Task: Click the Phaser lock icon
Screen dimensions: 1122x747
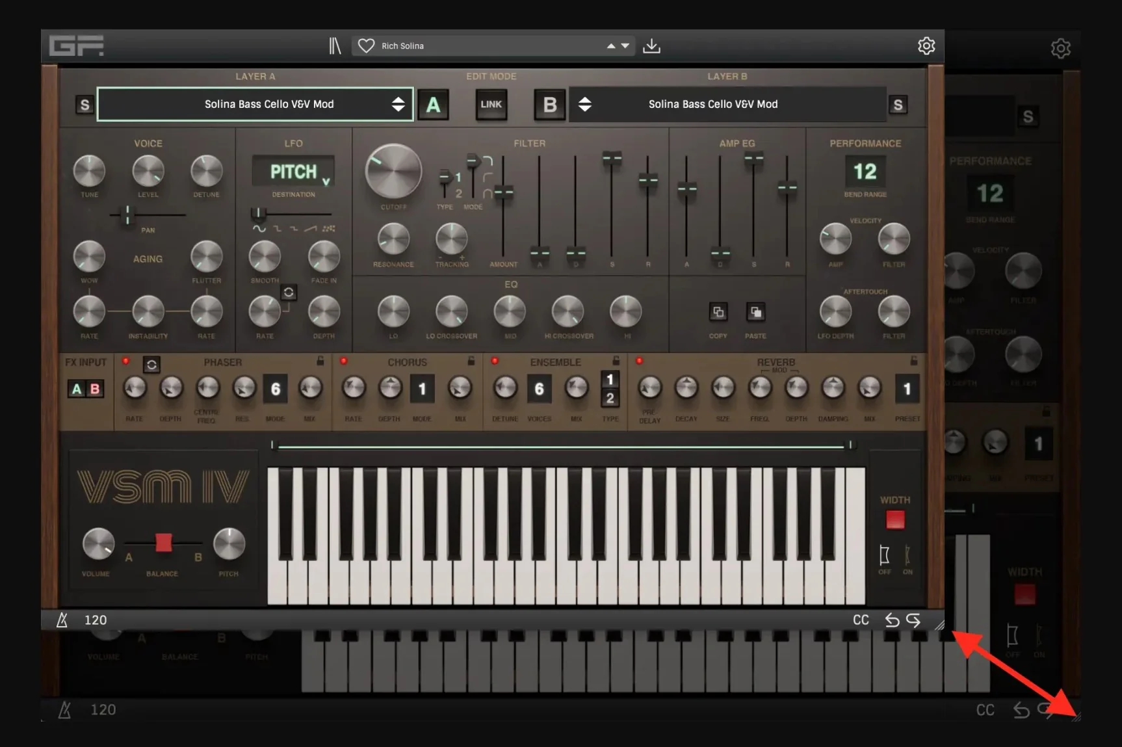Action: tap(320, 360)
